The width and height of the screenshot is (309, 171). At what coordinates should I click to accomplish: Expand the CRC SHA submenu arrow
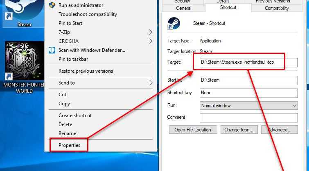pos(151,41)
